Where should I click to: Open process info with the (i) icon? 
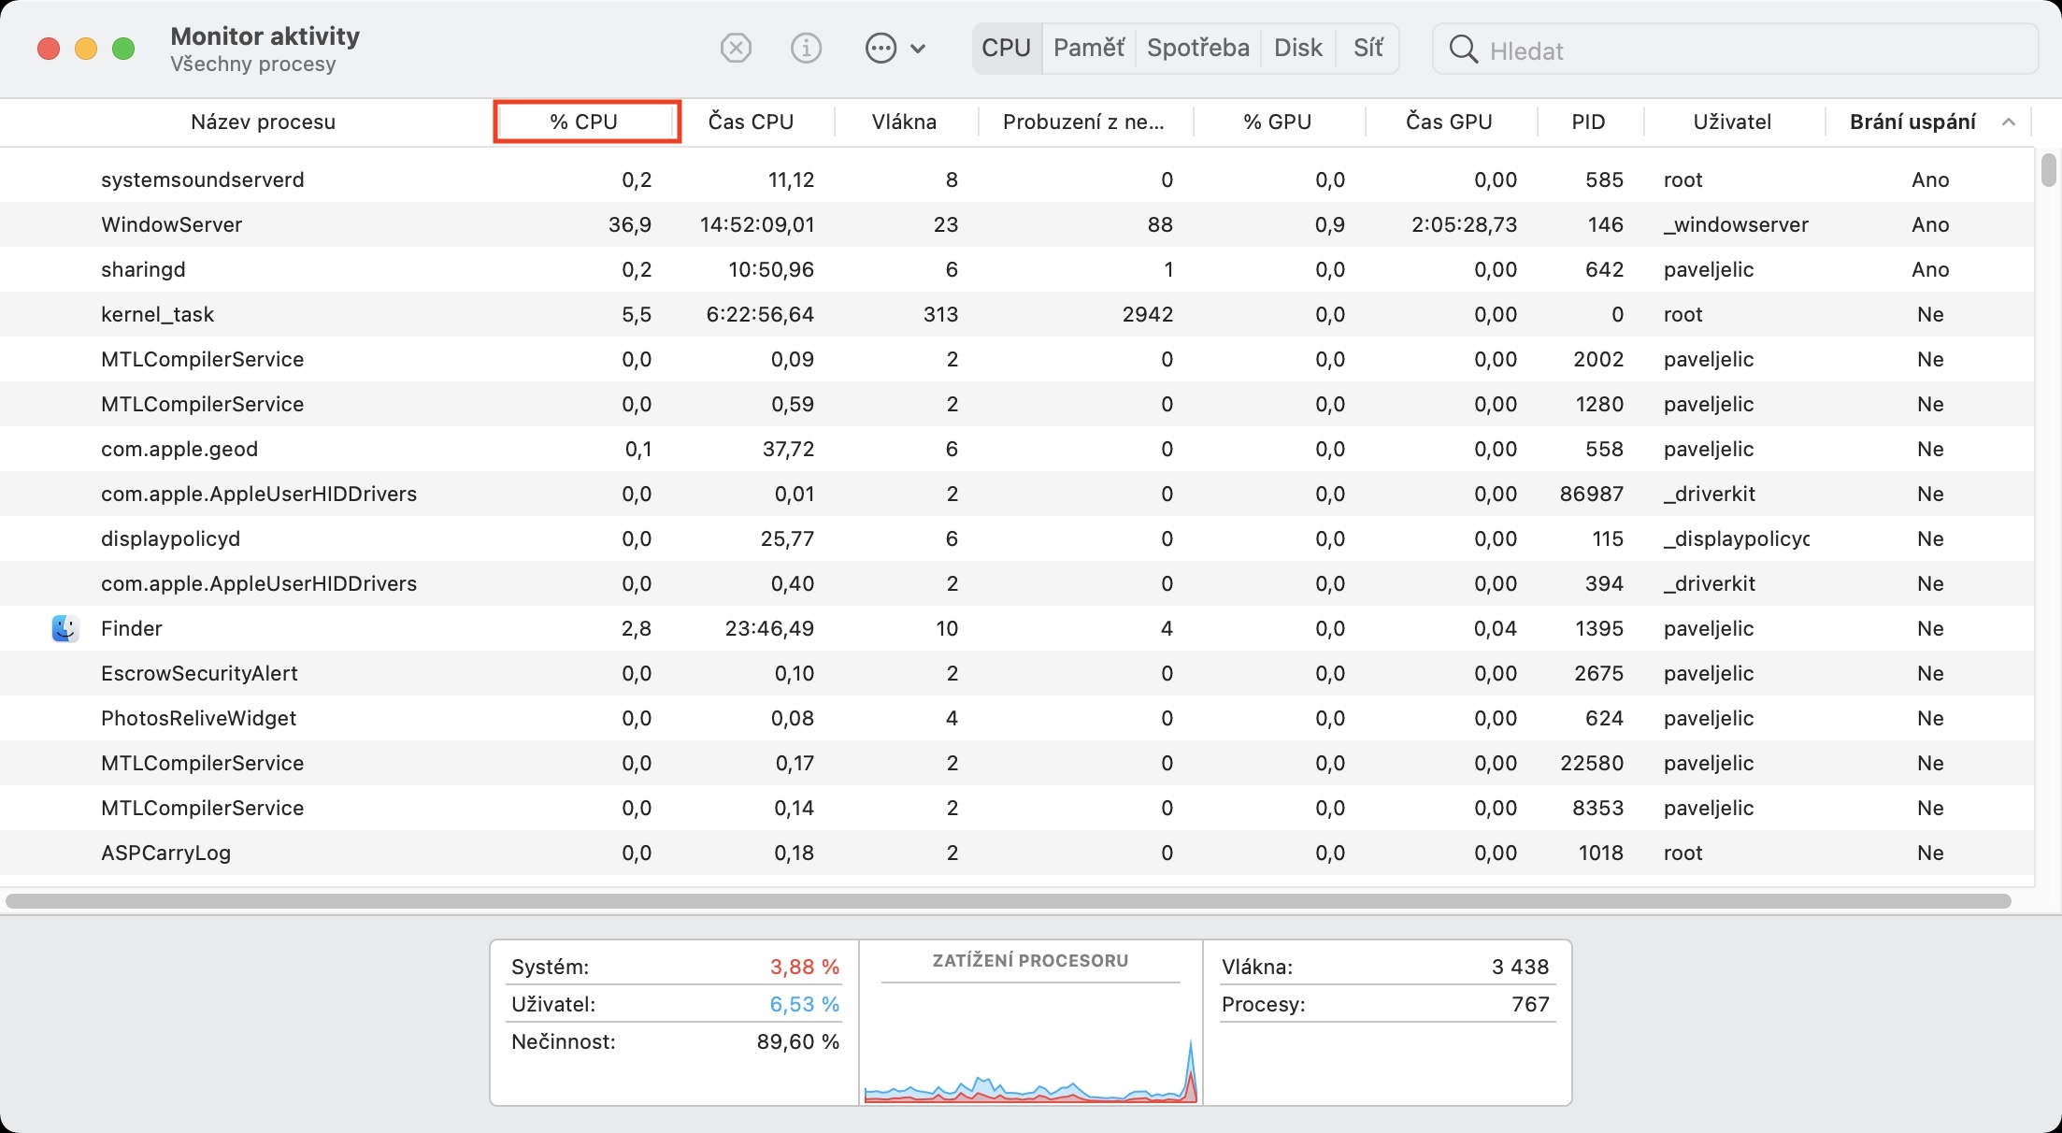(x=806, y=48)
